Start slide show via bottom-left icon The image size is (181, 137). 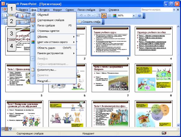10,129
